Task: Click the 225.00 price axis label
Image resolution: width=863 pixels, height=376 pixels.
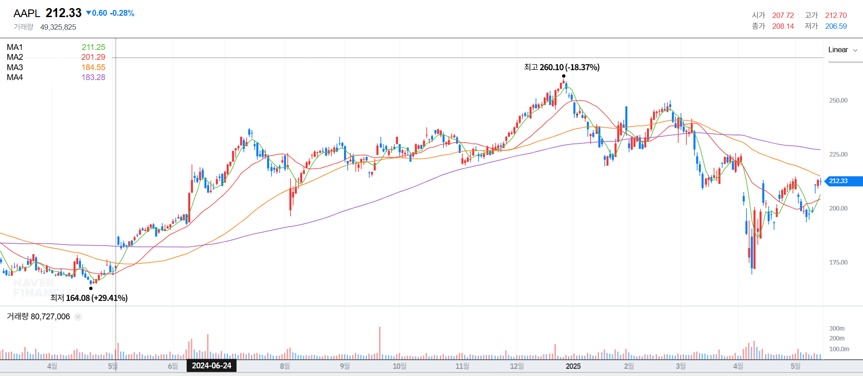Action: 838,154
